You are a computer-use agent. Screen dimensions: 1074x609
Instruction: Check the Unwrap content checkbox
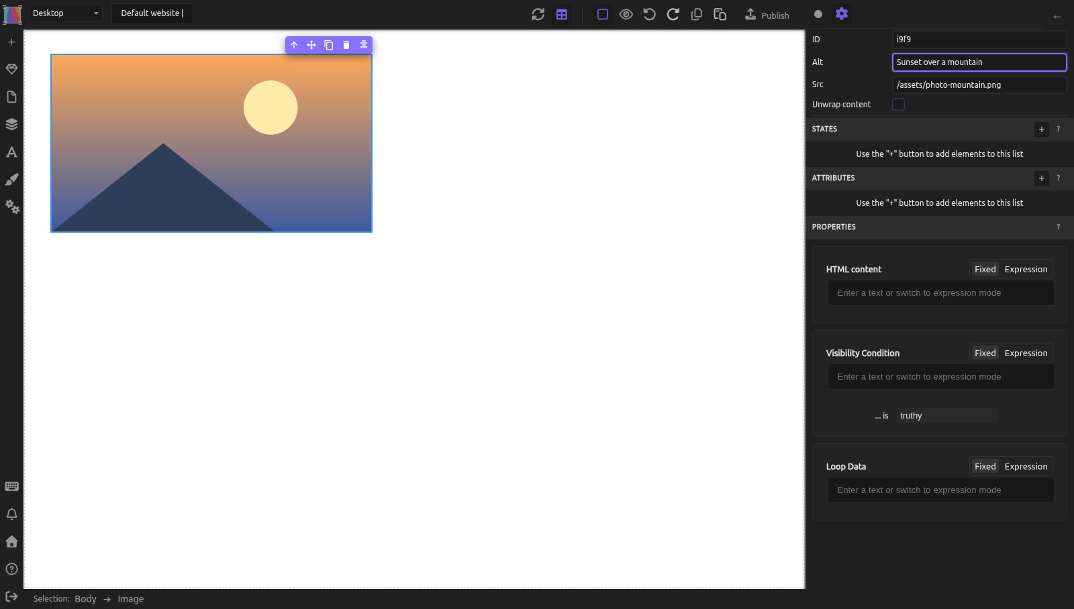[898, 105]
